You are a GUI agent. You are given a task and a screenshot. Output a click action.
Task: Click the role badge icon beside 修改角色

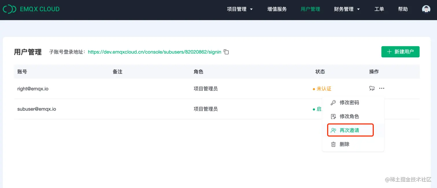coord(333,116)
